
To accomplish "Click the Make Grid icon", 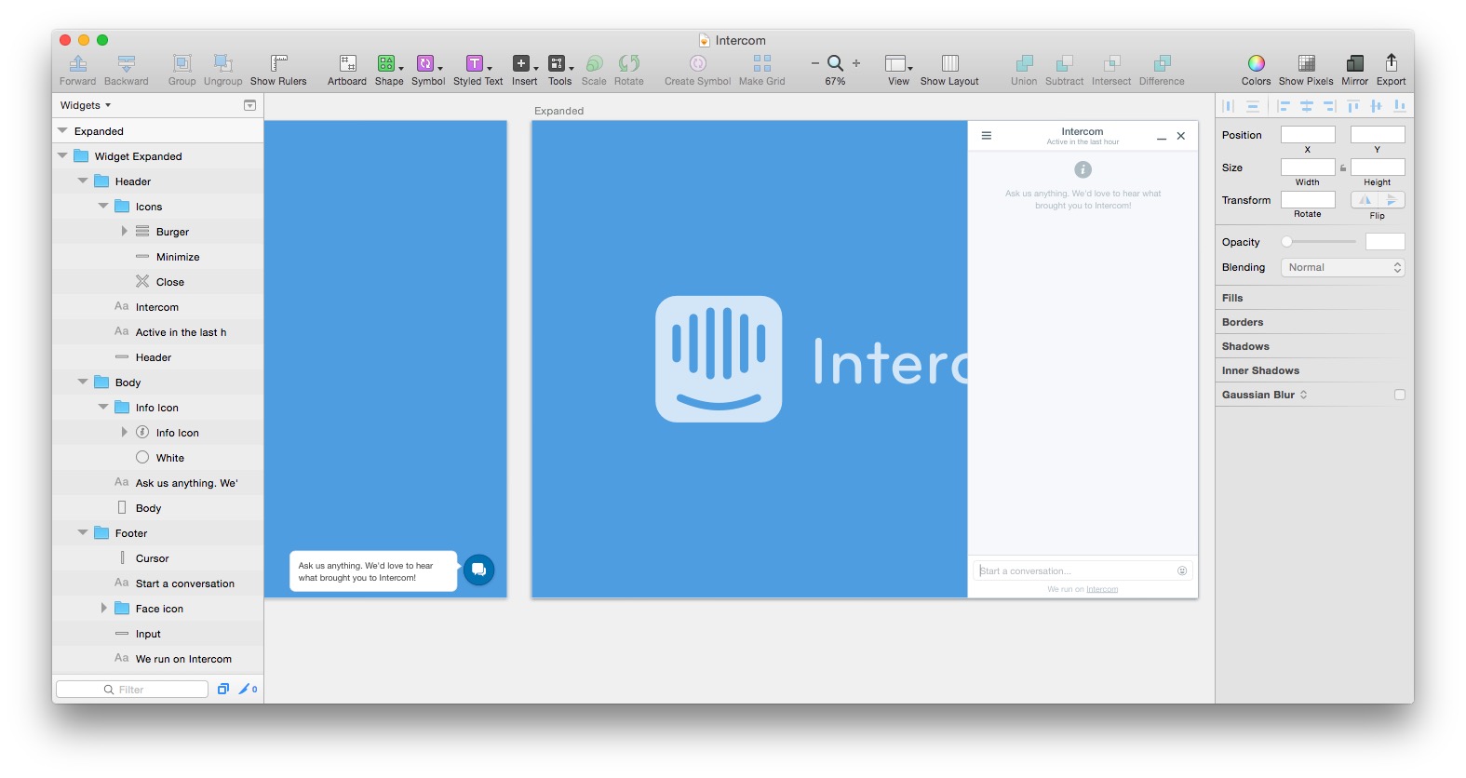I will tap(762, 63).
